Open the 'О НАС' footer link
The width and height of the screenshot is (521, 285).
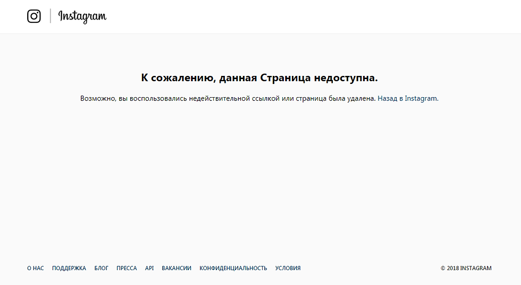click(36, 268)
